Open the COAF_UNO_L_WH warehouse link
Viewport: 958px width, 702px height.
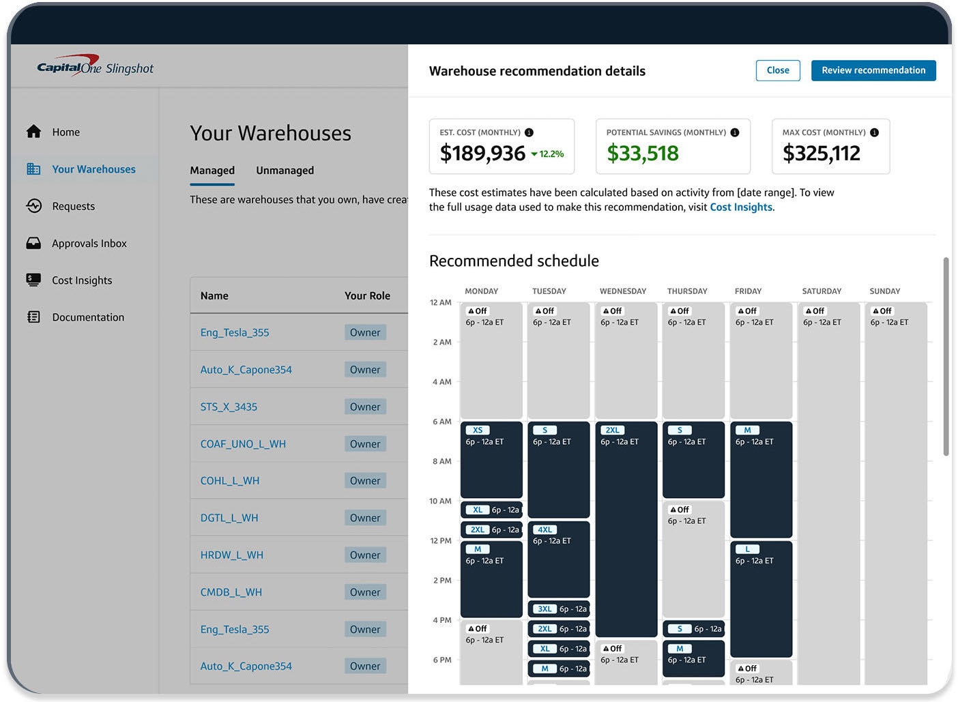point(243,443)
